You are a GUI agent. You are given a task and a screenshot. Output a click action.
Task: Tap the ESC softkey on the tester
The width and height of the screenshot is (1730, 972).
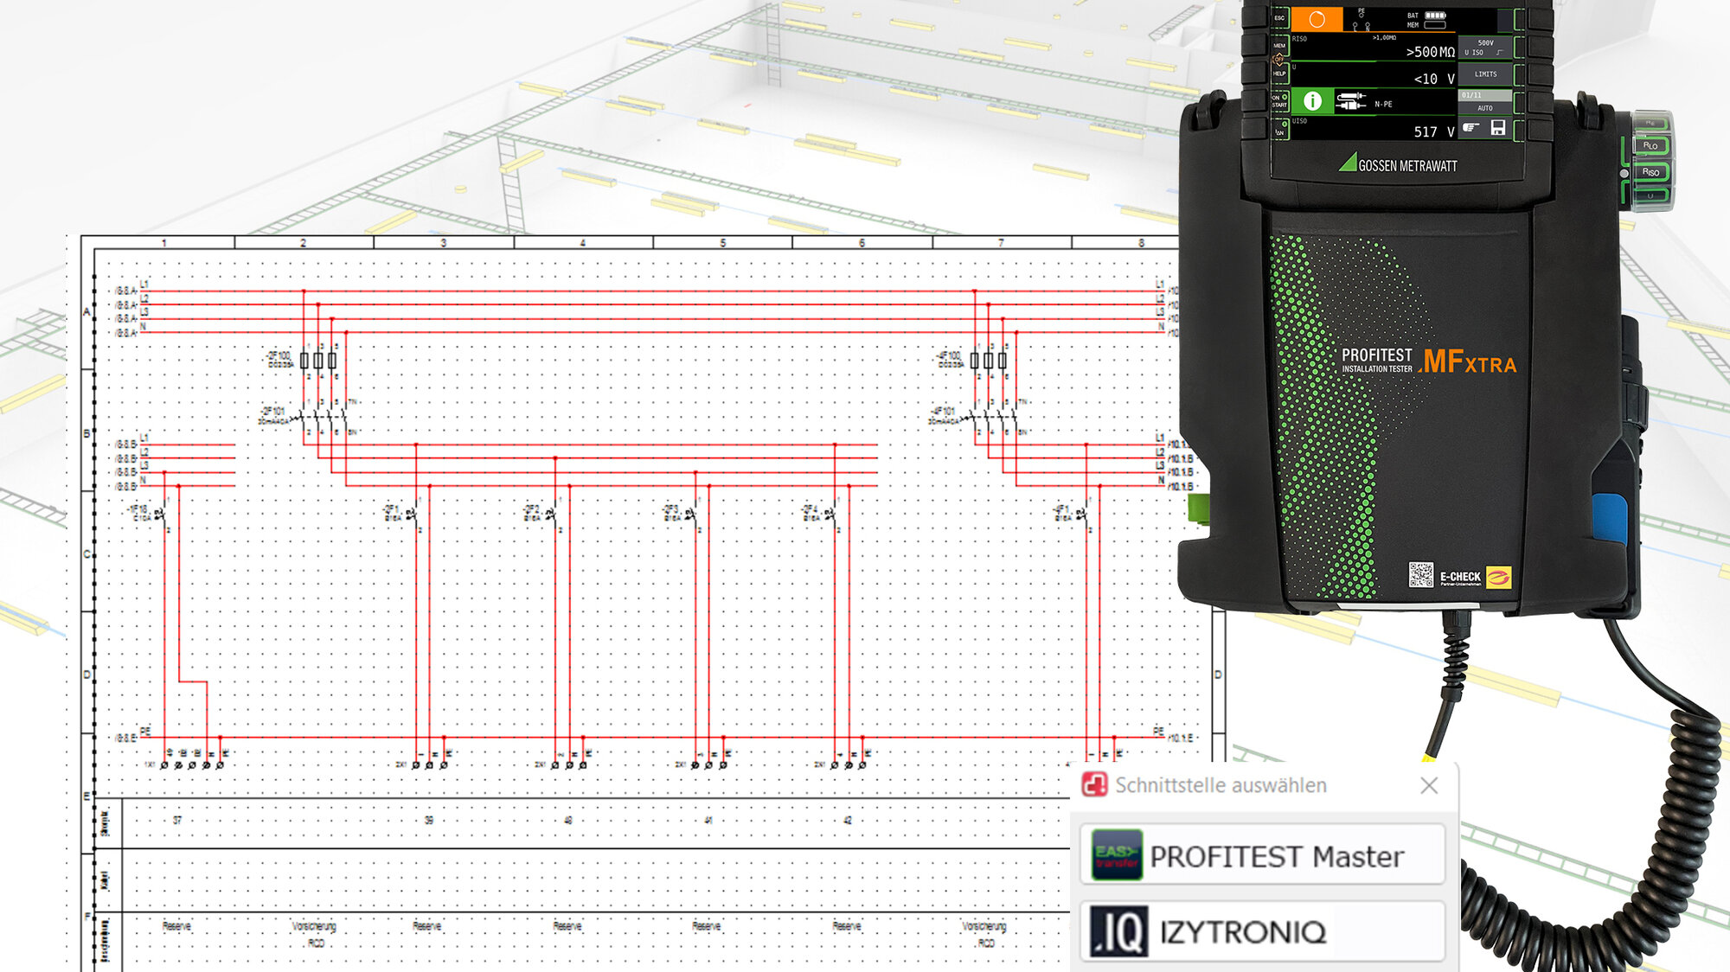pos(1279,18)
